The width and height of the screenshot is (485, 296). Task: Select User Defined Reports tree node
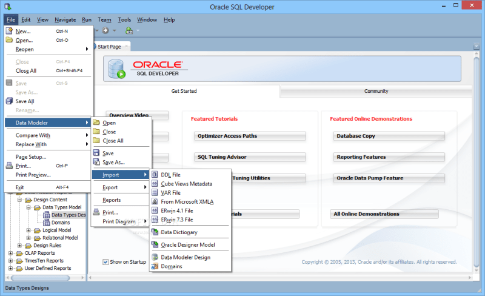pyautogui.click(x=48, y=268)
